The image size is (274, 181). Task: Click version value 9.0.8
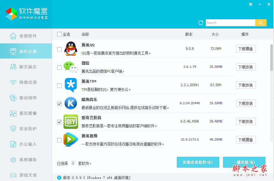190,49
